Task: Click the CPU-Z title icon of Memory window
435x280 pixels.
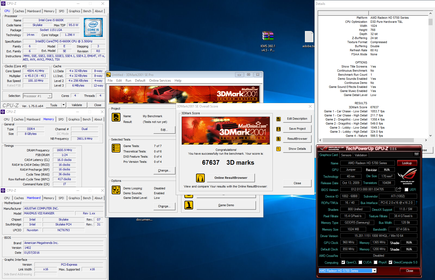Action: coord(3,112)
